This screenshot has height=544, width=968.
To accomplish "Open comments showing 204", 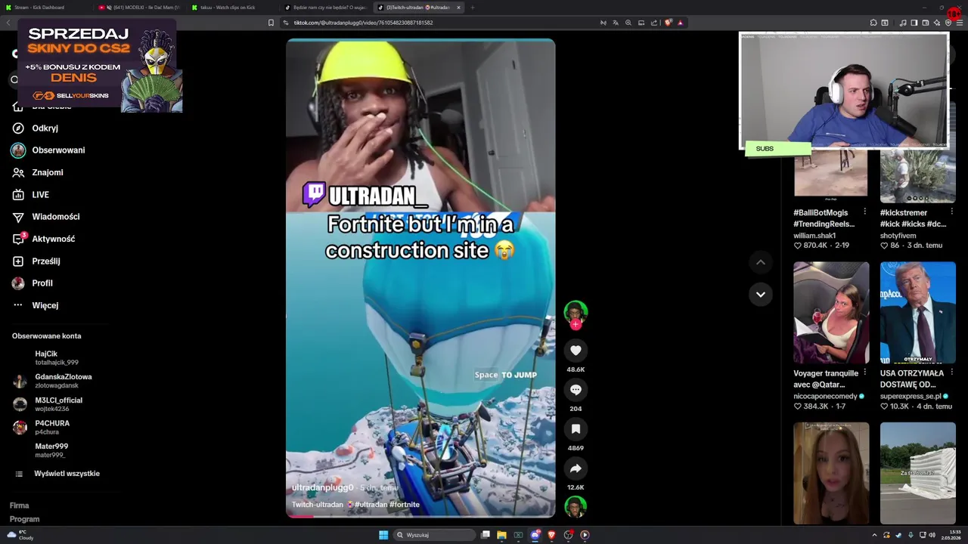I will (576, 390).
